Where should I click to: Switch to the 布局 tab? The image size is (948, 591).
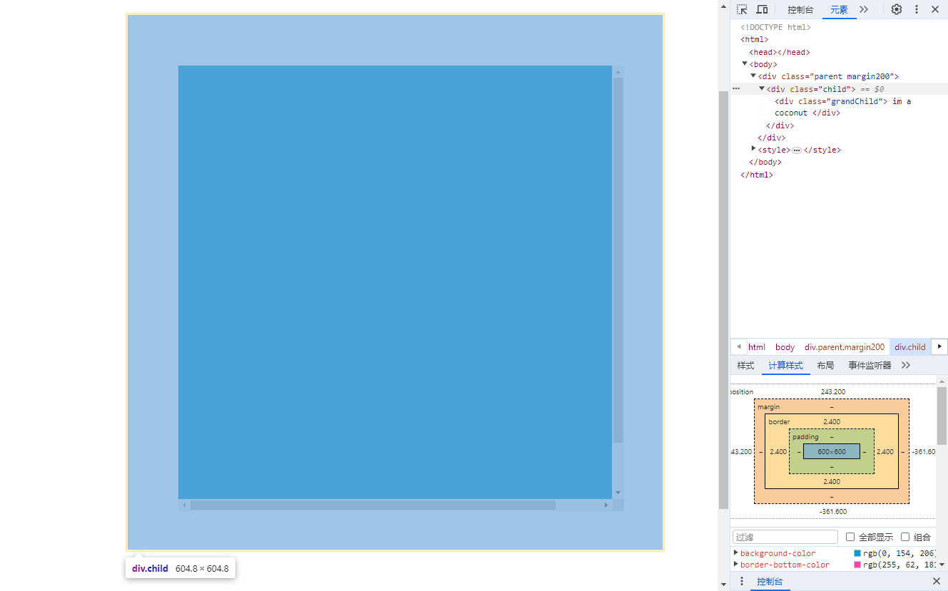point(825,366)
